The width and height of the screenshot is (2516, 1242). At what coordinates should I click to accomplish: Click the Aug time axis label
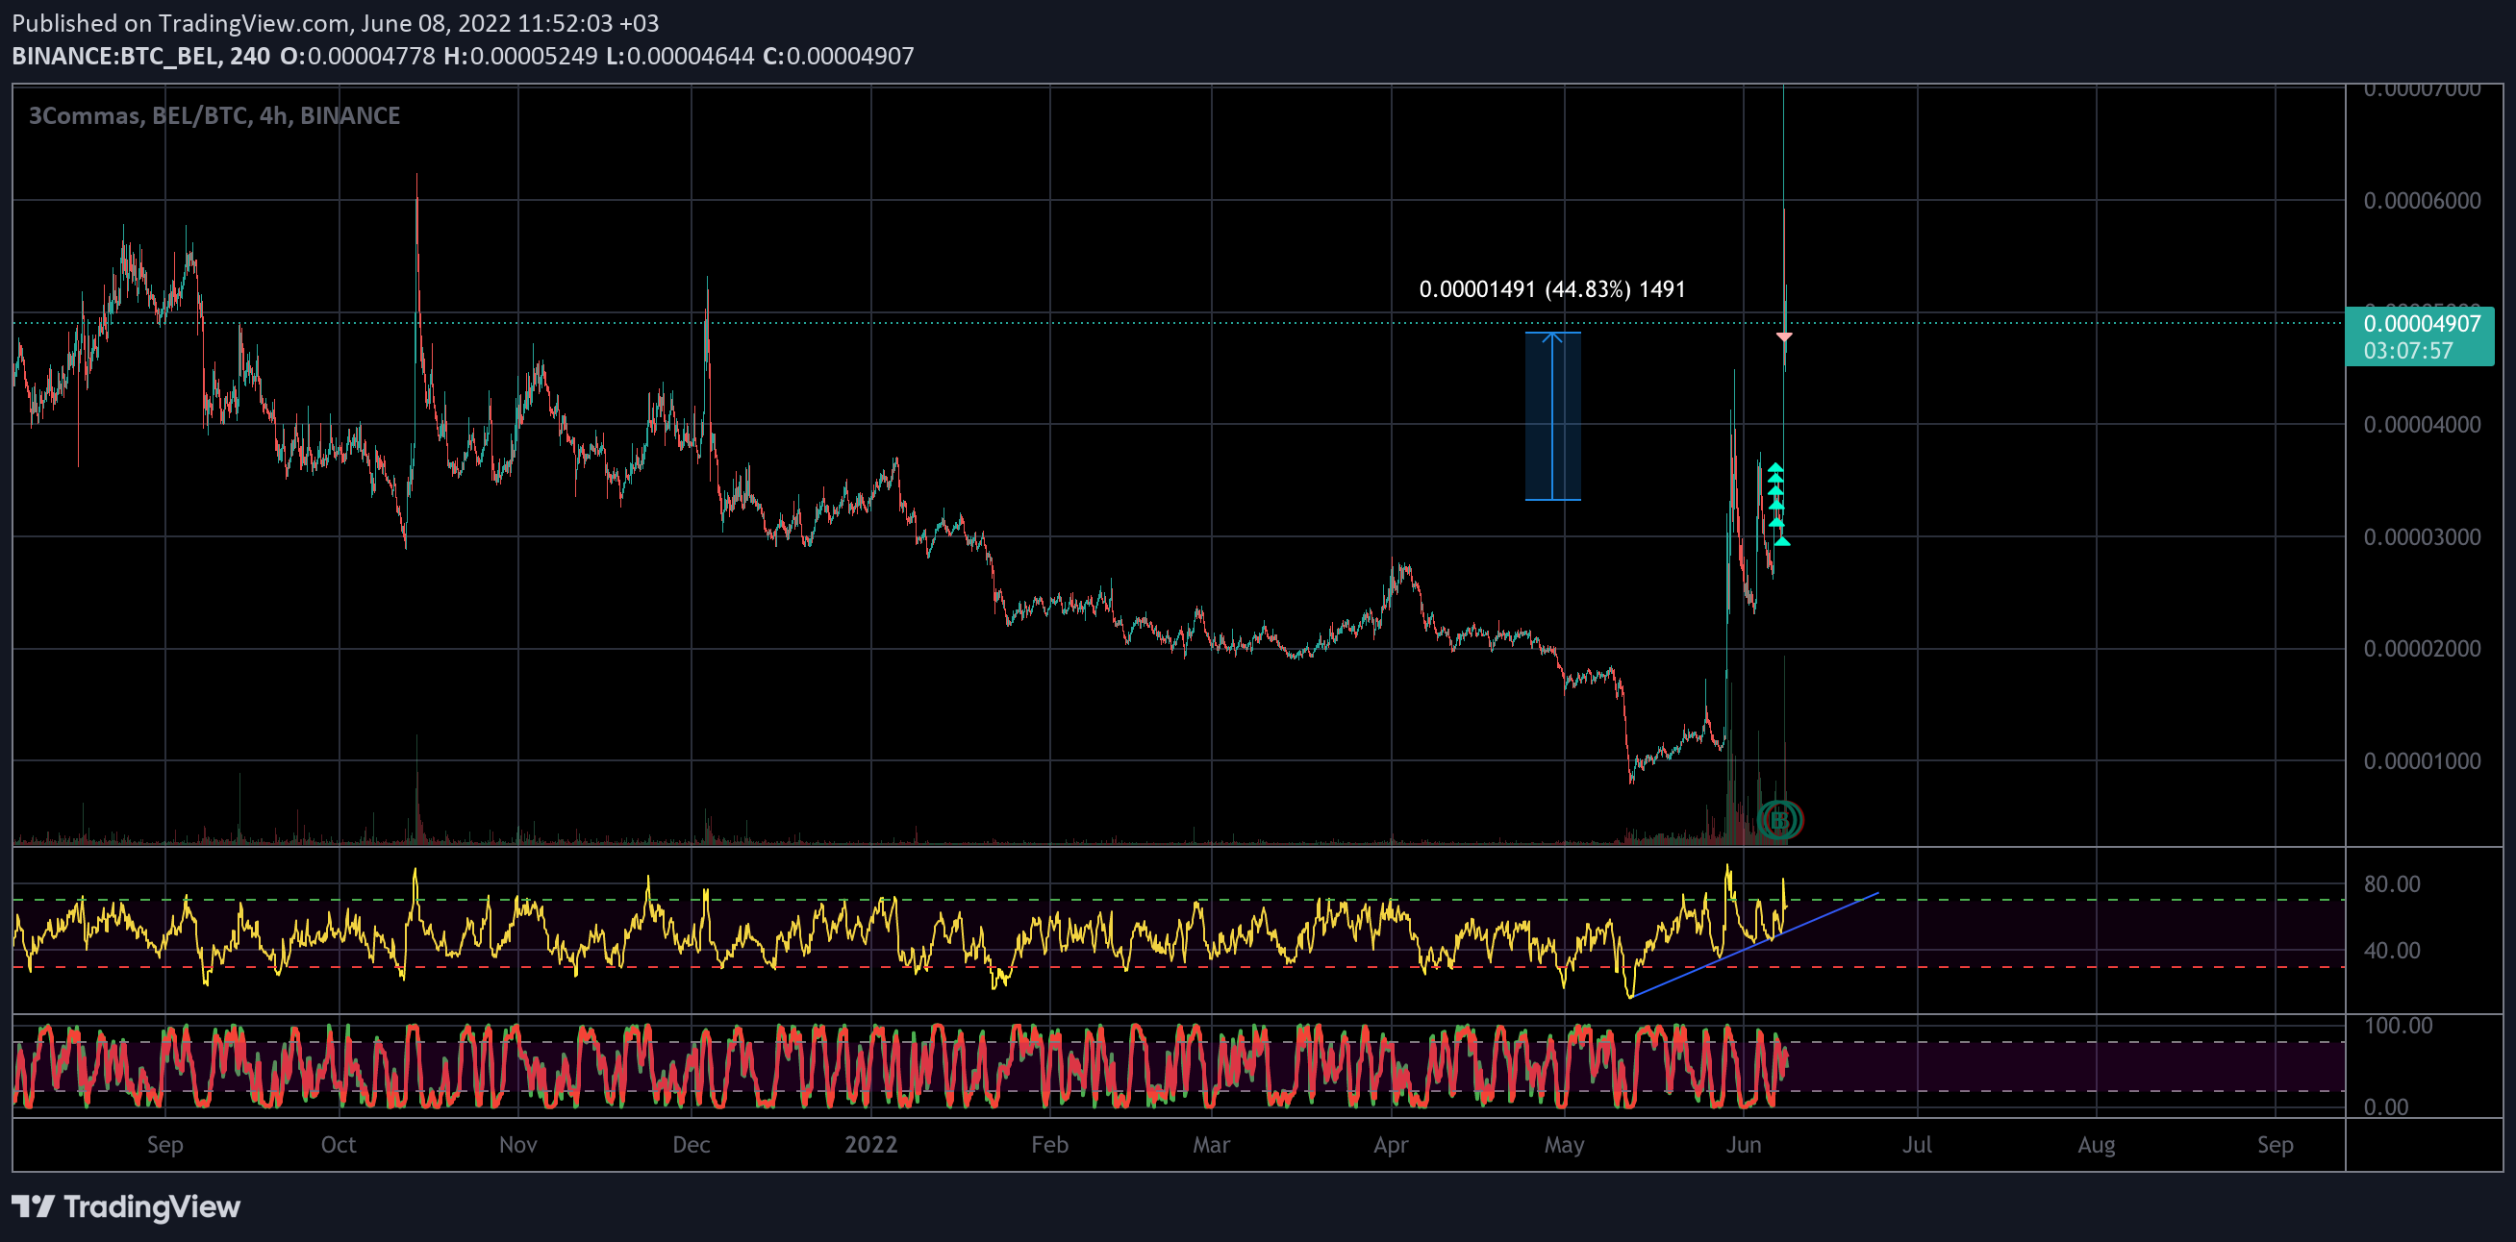[2096, 1144]
